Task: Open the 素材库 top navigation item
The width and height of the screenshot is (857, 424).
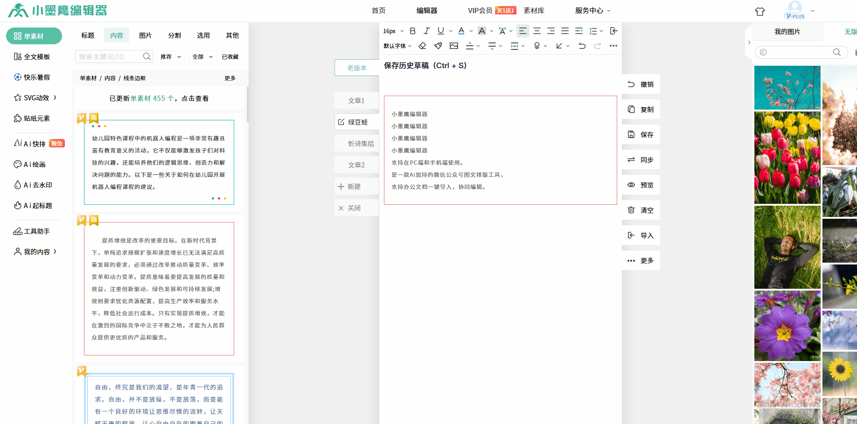Action: point(534,10)
